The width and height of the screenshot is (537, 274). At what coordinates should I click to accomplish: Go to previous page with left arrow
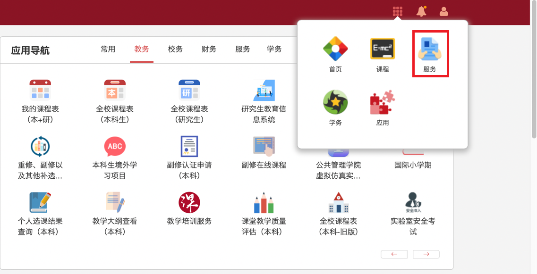[x=394, y=254]
